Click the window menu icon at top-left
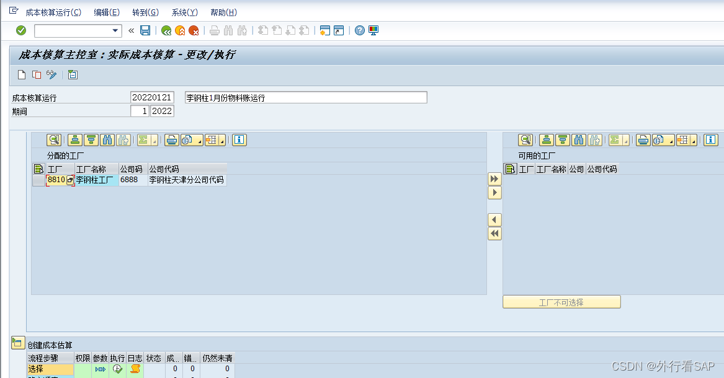 coord(14,11)
